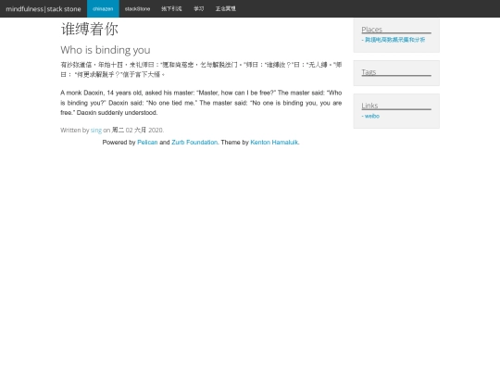Click the '谁缚着你' article title

coord(90,29)
